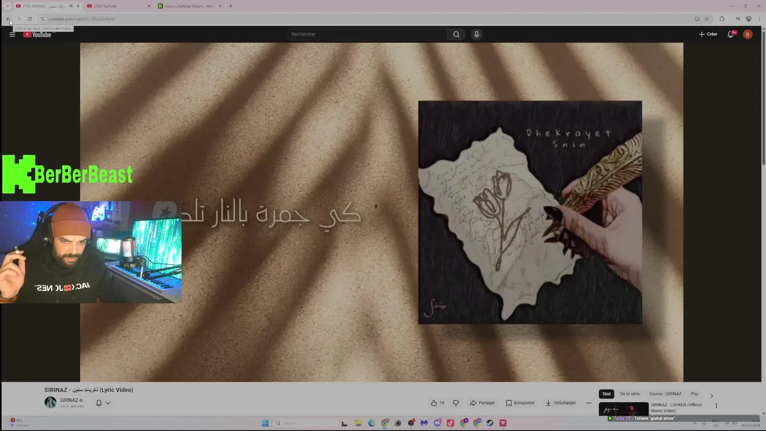This screenshot has height=431, width=766.
Task: Click the video player to pause
Action: point(381,212)
